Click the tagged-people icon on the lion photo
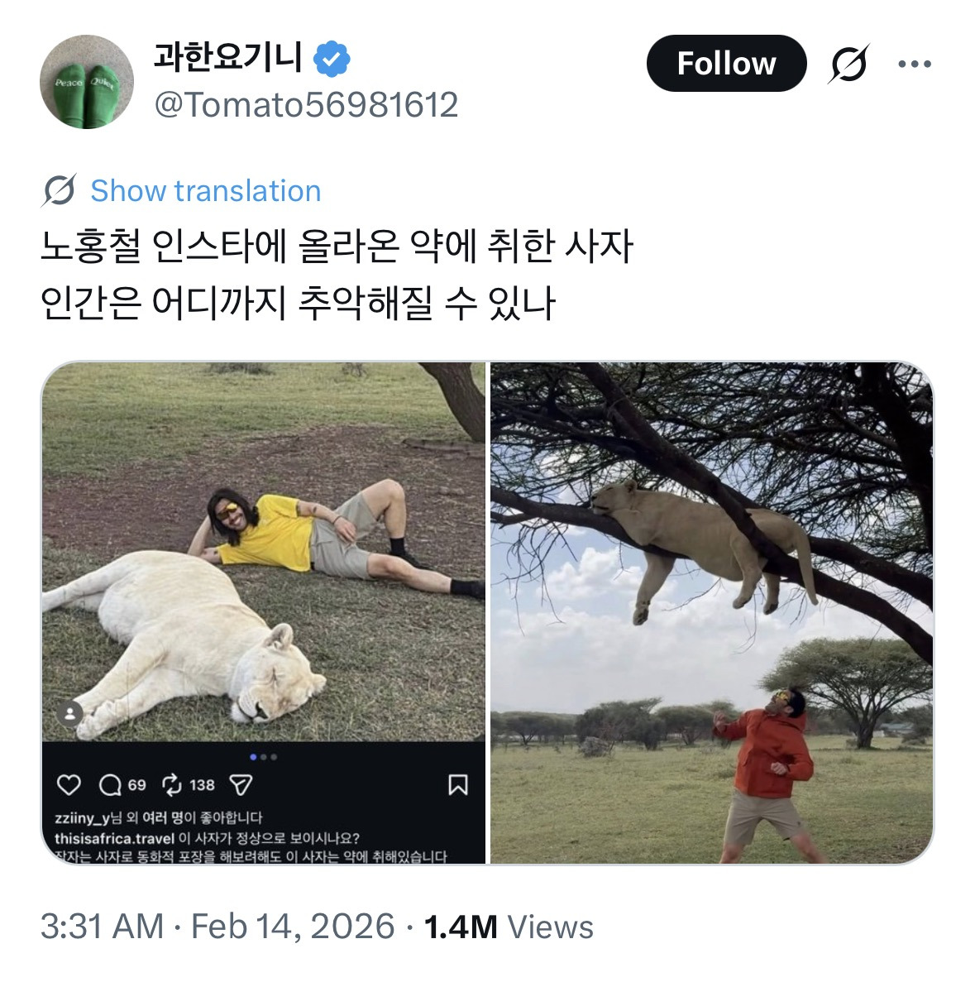This screenshot has width=975, height=982. point(69,712)
